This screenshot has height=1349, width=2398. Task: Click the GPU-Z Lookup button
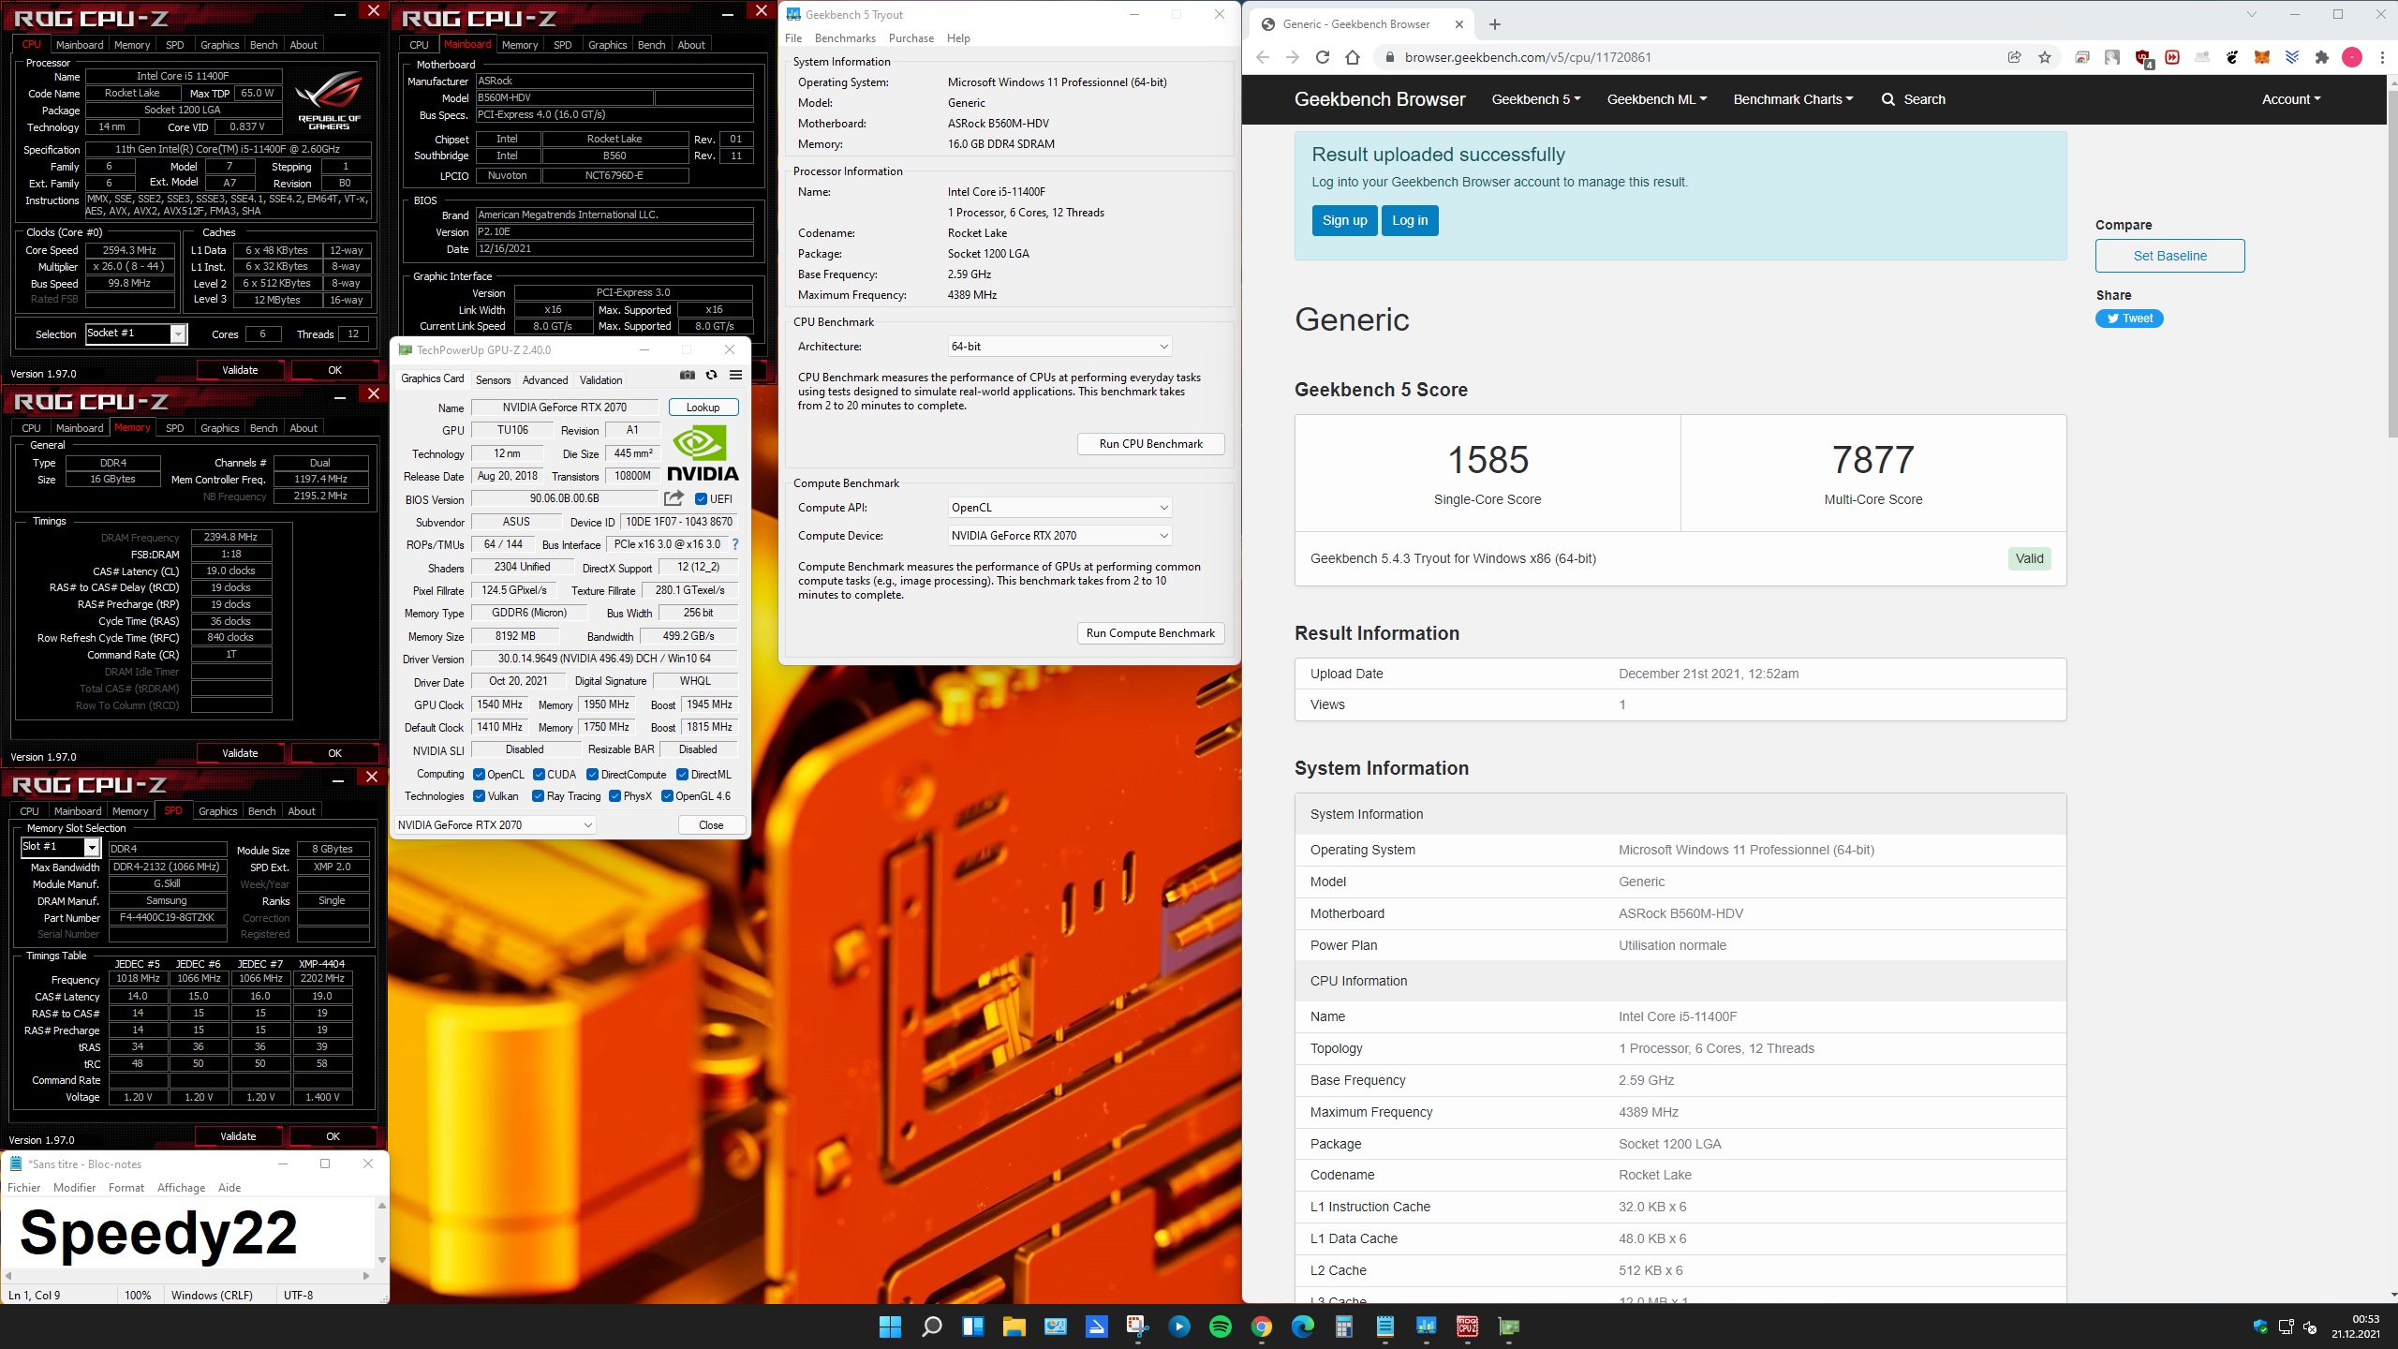tap(703, 408)
